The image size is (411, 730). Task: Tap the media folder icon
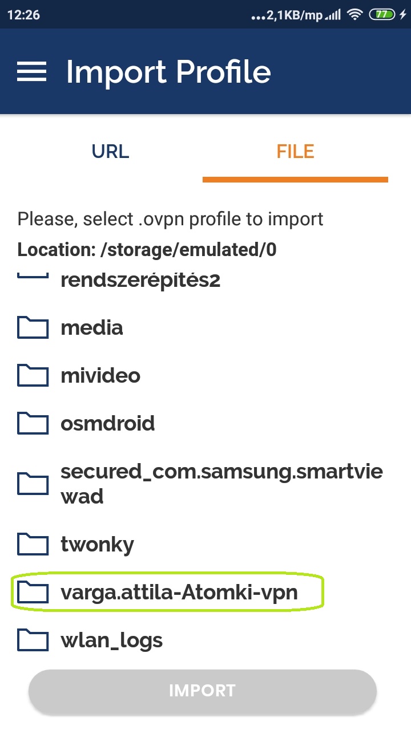pos(33,328)
